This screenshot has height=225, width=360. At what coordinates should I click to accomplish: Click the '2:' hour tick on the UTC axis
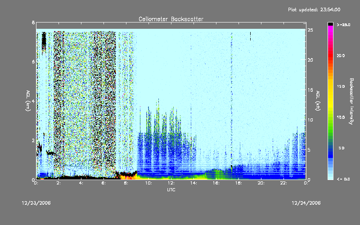click(x=59, y=183)
